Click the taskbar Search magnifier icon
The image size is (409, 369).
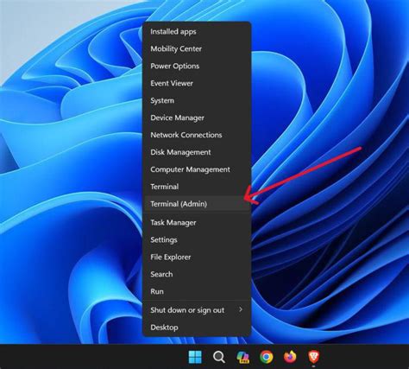click(x=219, y=357)
